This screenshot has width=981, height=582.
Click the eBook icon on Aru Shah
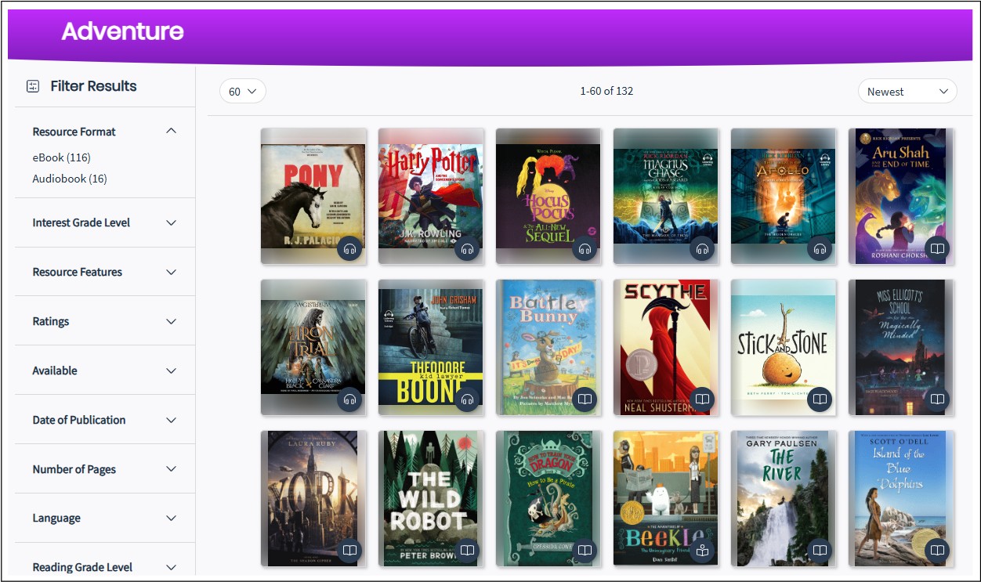[x=937, y=249]
